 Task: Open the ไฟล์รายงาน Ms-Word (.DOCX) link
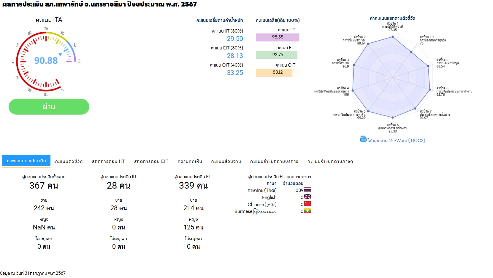click(x=396, y=141)
